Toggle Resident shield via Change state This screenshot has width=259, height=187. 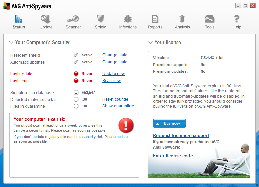pyautogui.click(x=115, y=55)
